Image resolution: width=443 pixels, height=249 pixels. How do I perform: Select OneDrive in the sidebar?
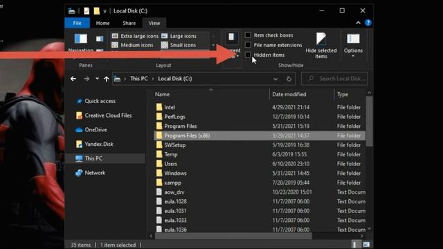pyautogui.click(x=91, y=130)
